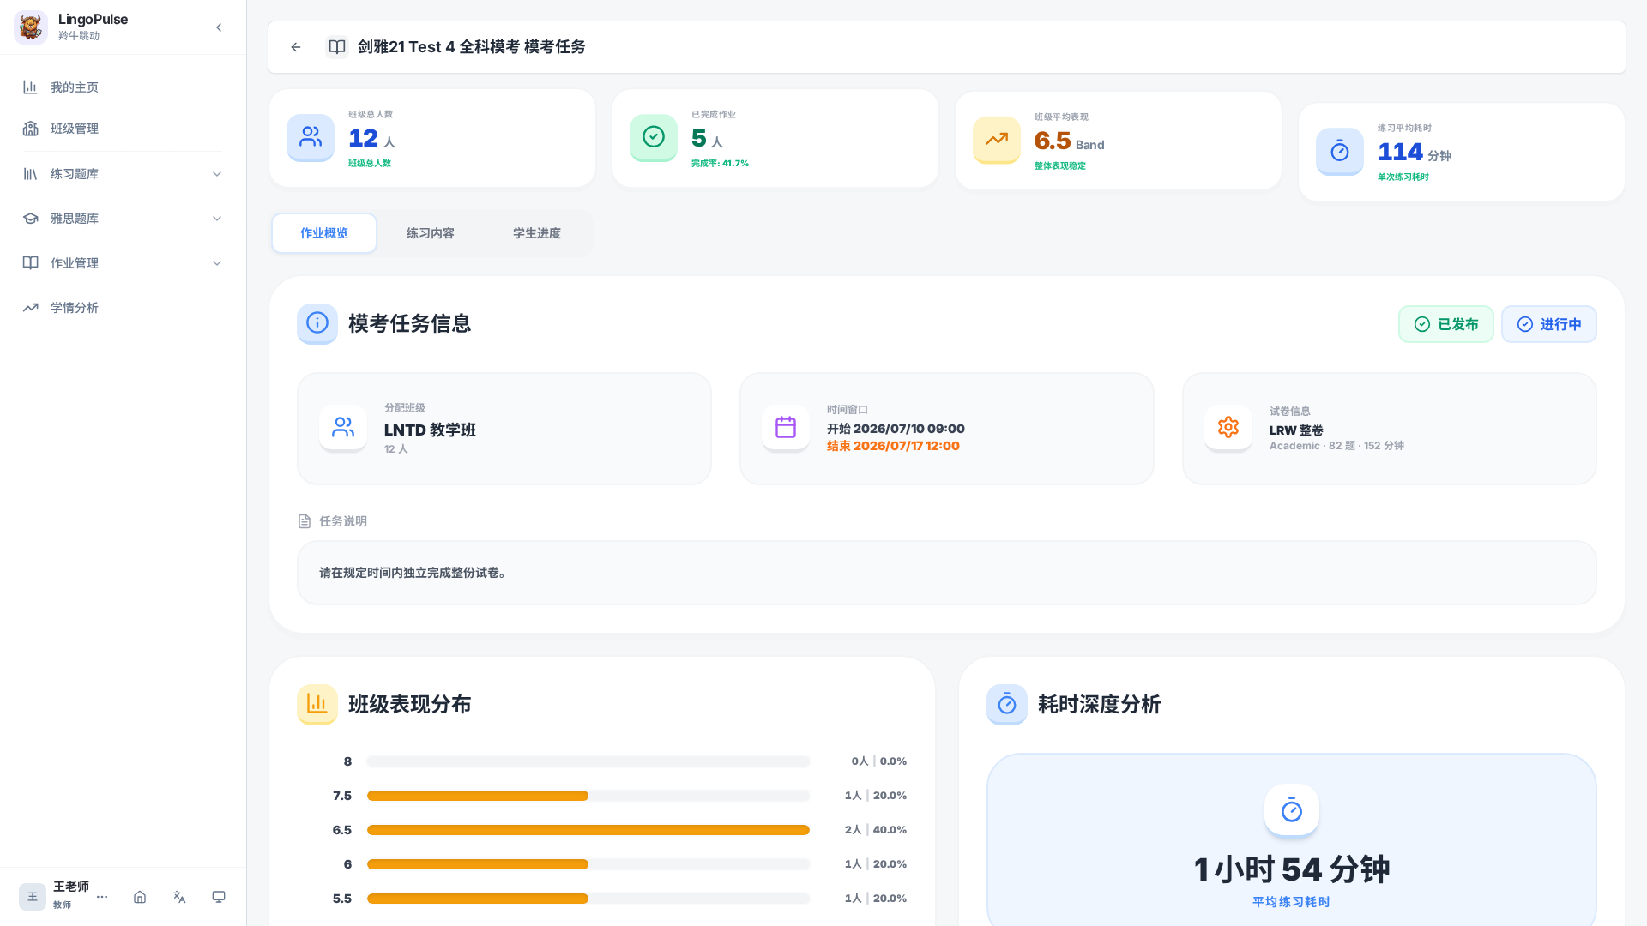
Task: Click the 试卷信息 LRW 整卷 card
Action: 1390,429
